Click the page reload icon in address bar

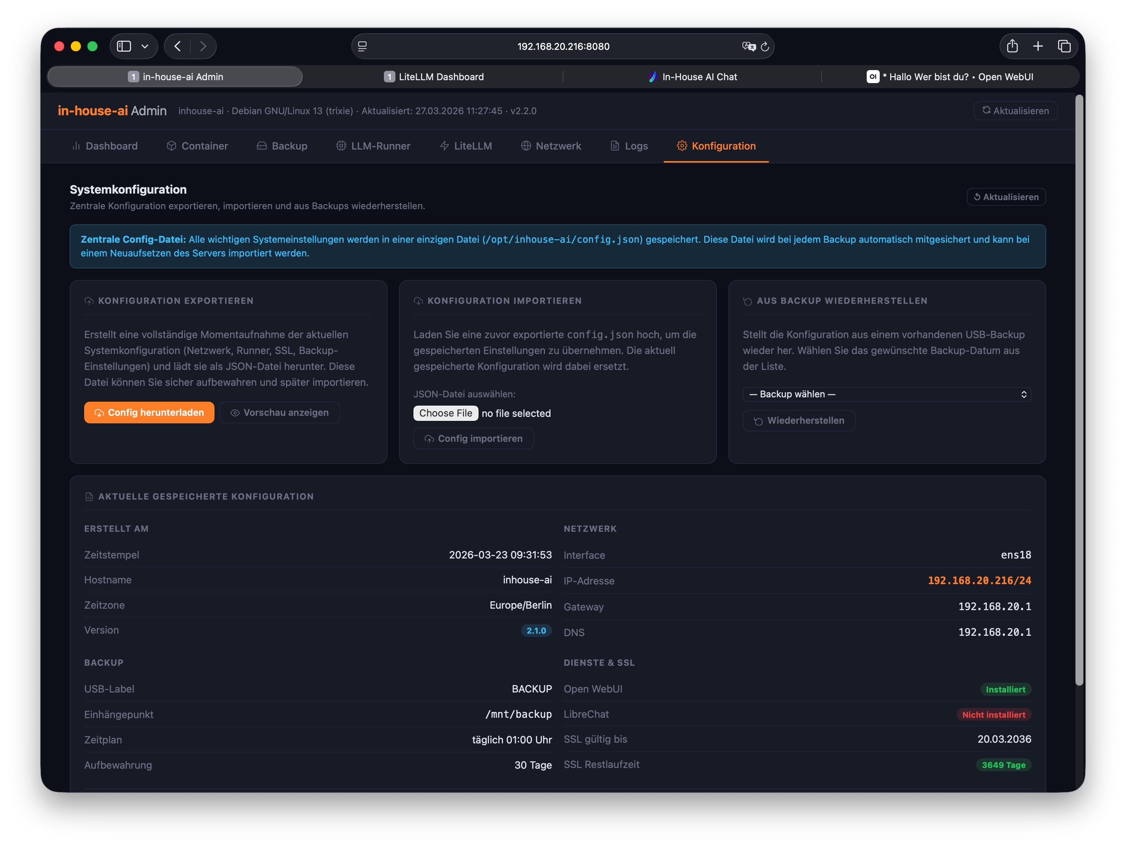pyautogui.click(x=765, y=46)
